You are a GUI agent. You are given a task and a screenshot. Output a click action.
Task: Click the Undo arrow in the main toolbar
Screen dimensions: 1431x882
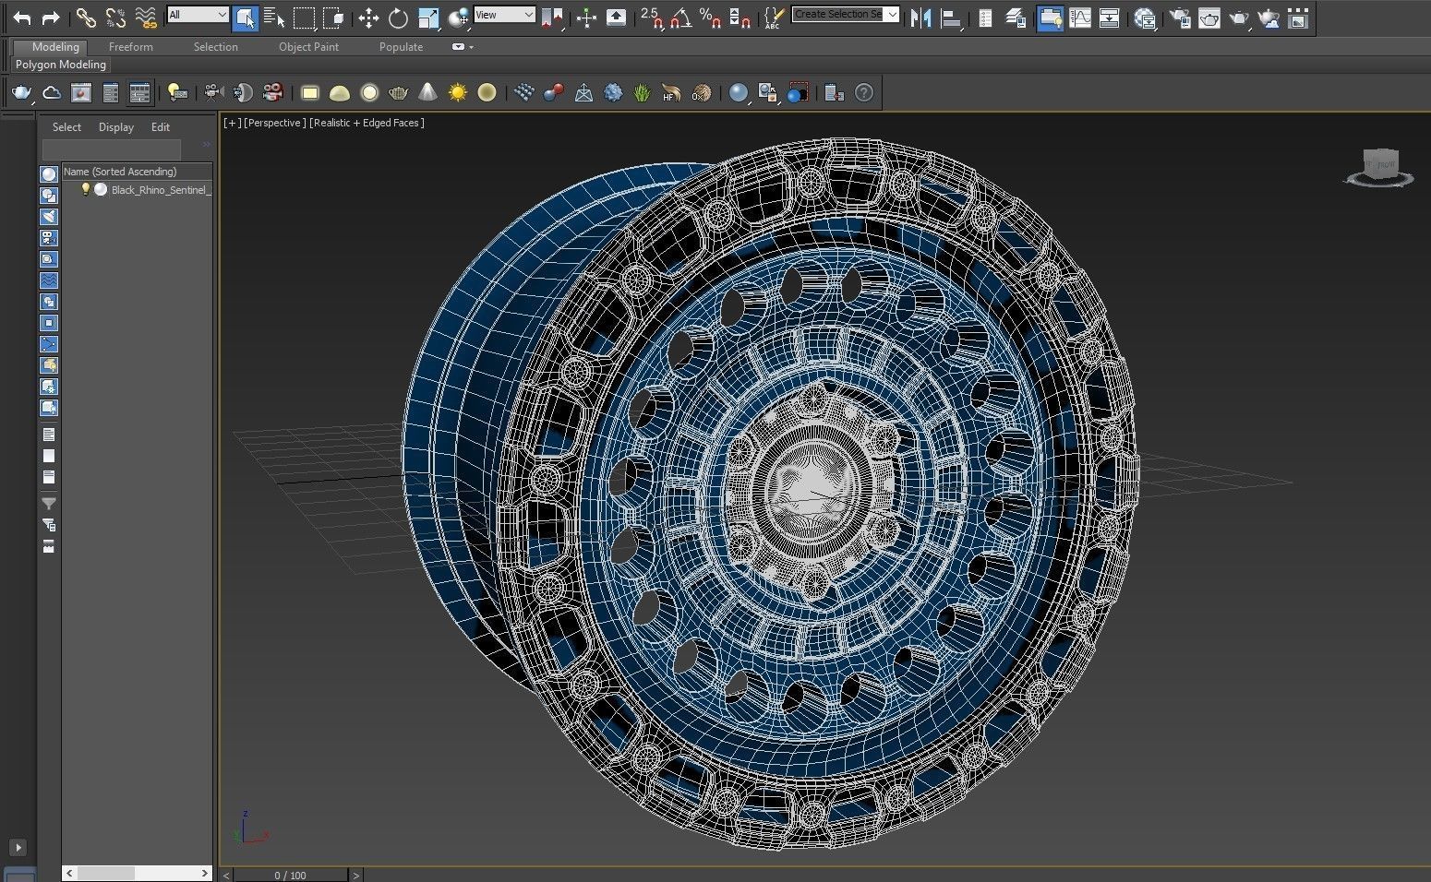pos(21,18)
